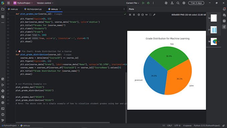
Task: Open the Notifications bell icon
Action: coord(224,9)
